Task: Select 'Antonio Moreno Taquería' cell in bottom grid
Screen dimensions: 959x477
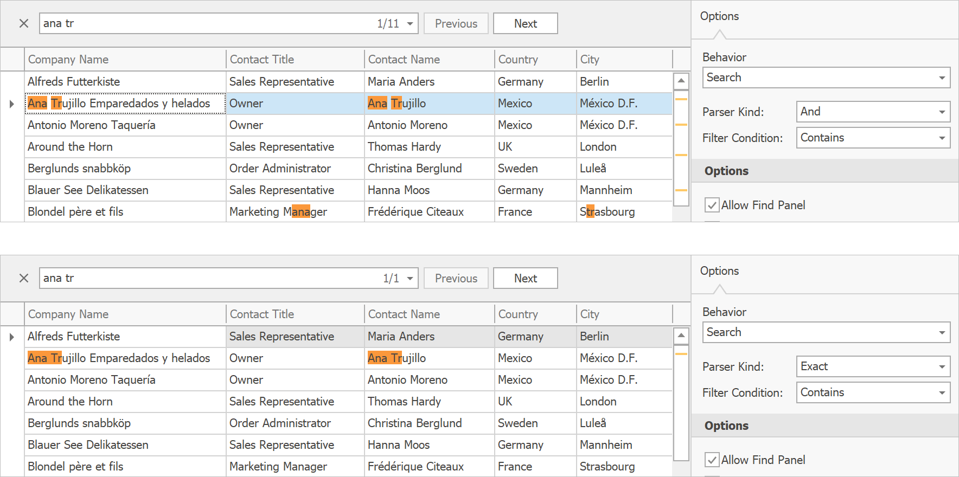Action: [125, 380]
